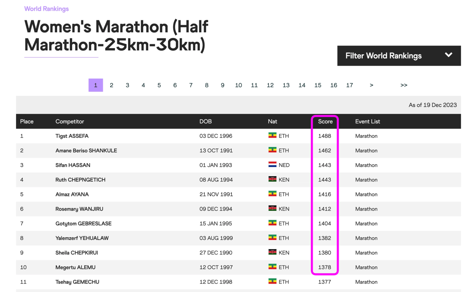475x292 pixels.
Task: Open competitor Almaz AYANA
Action: tap(72, 194)
